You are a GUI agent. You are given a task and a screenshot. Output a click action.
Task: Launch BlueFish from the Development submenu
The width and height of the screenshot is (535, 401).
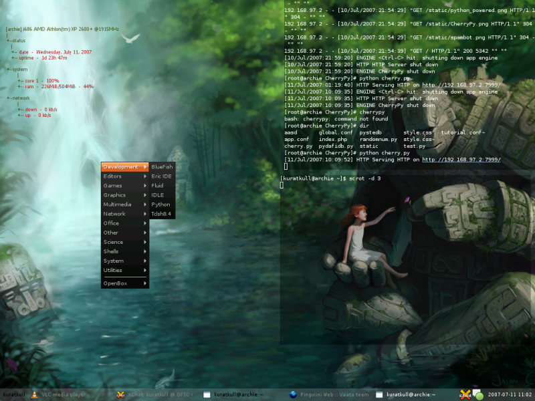pos(162,166)
